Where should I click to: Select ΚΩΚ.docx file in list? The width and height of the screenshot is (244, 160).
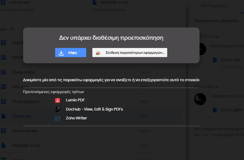click(x=90, y=87)
